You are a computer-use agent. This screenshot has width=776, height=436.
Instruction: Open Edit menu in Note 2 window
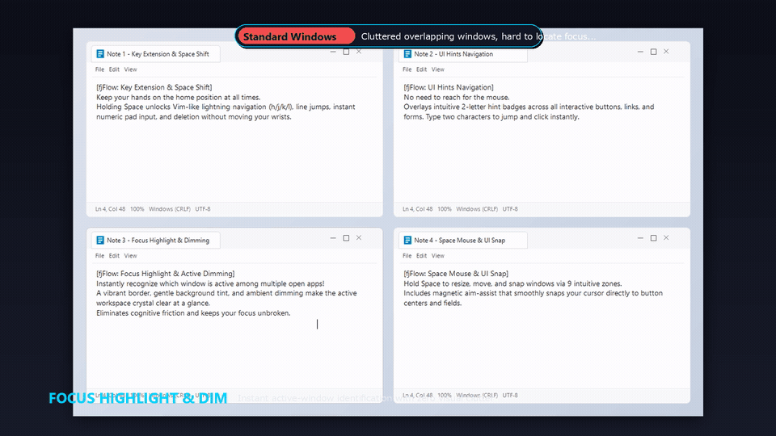[x=421, y=69]
